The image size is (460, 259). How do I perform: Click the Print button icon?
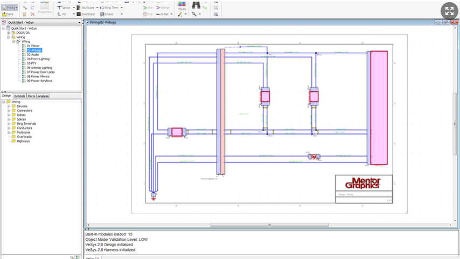pyautogui.click(x=8, y=8)
